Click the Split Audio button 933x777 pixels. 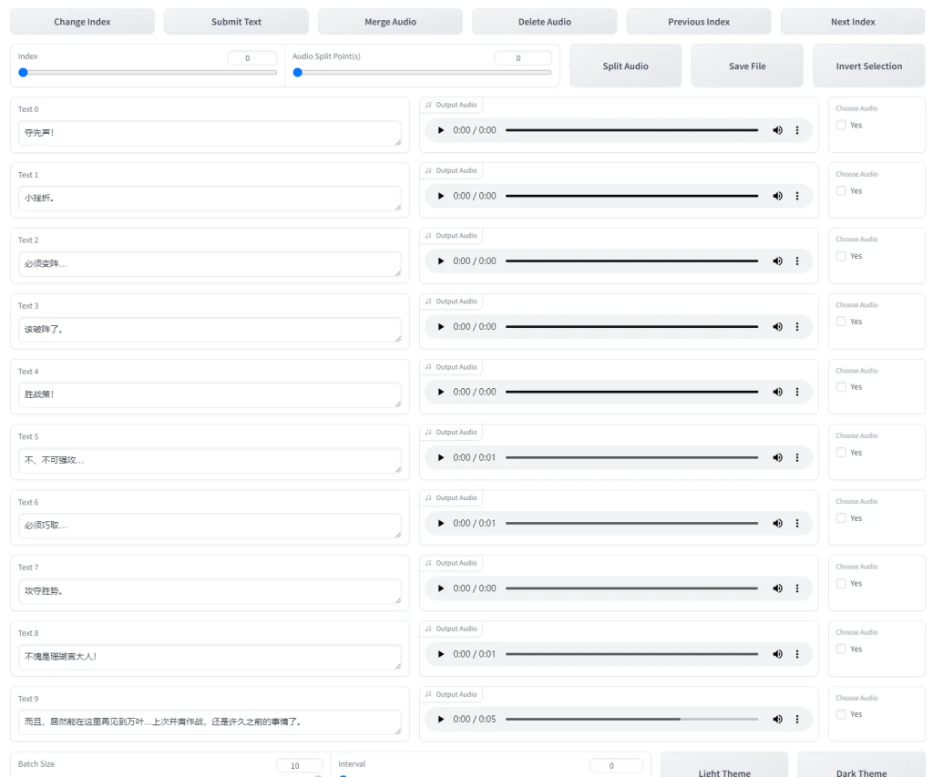[625, 66]
